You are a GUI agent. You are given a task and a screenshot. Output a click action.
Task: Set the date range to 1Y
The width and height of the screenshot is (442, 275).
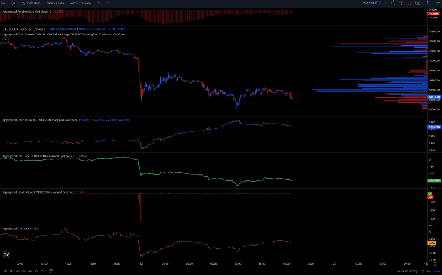click(36, 271)
